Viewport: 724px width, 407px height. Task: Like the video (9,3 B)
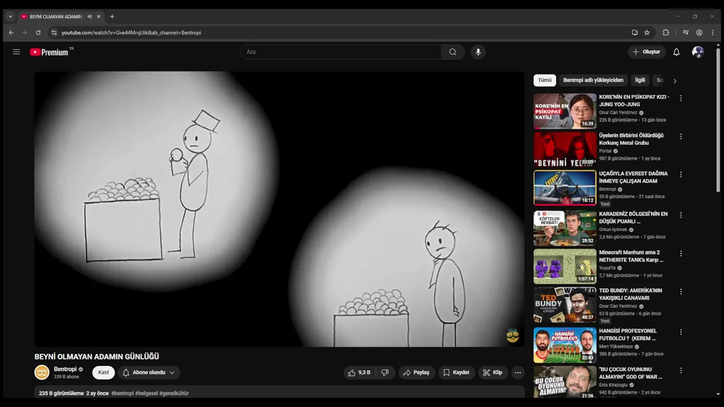pyautogui.click(x=359, y=373)
